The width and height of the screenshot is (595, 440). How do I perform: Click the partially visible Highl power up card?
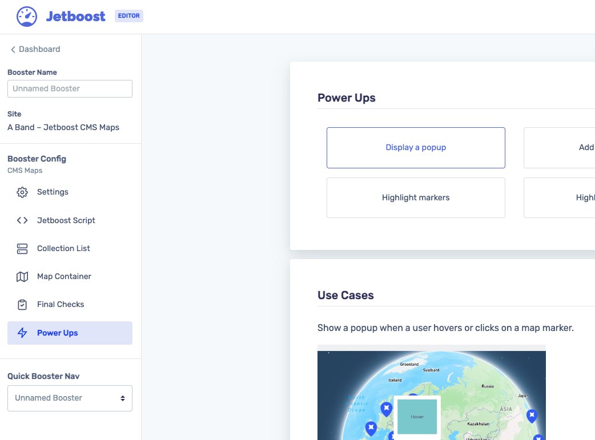[x=560, y=197]
